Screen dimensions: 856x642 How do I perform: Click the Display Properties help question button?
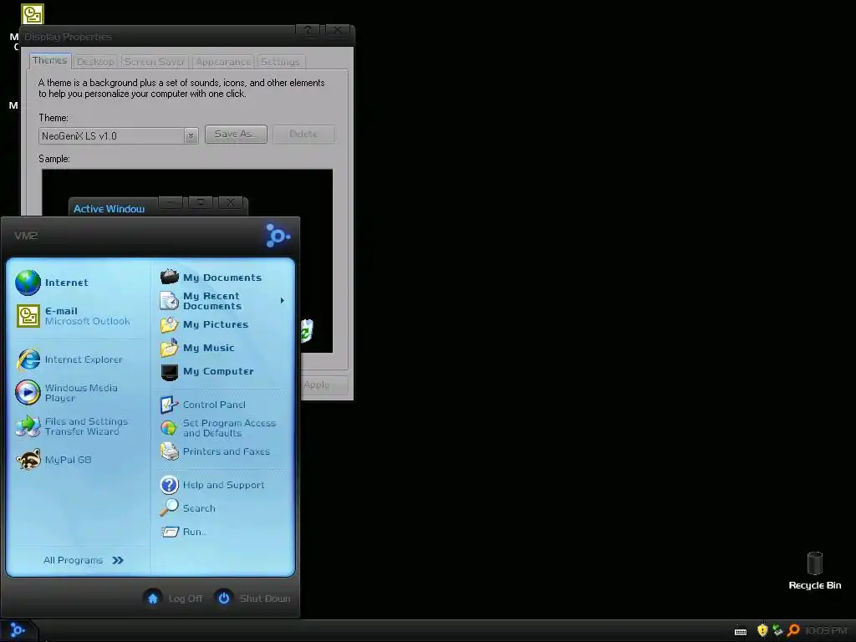308,31
